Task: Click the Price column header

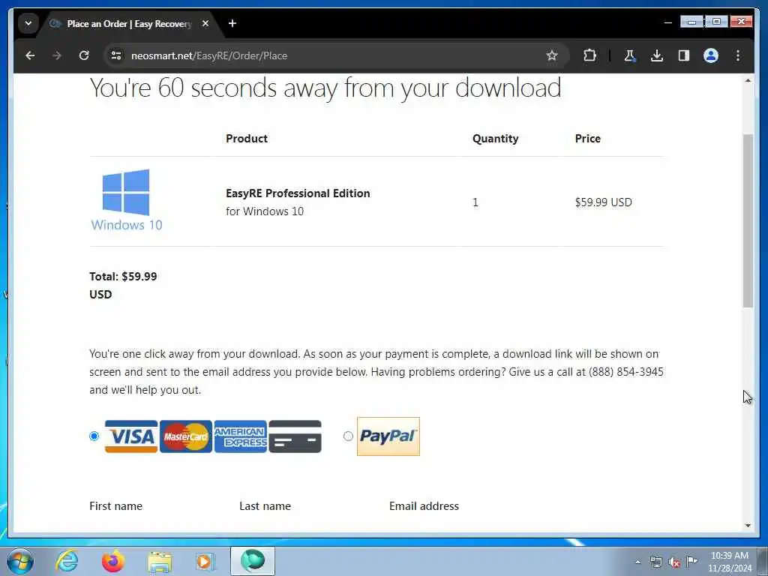Action: tap(588, 139)
